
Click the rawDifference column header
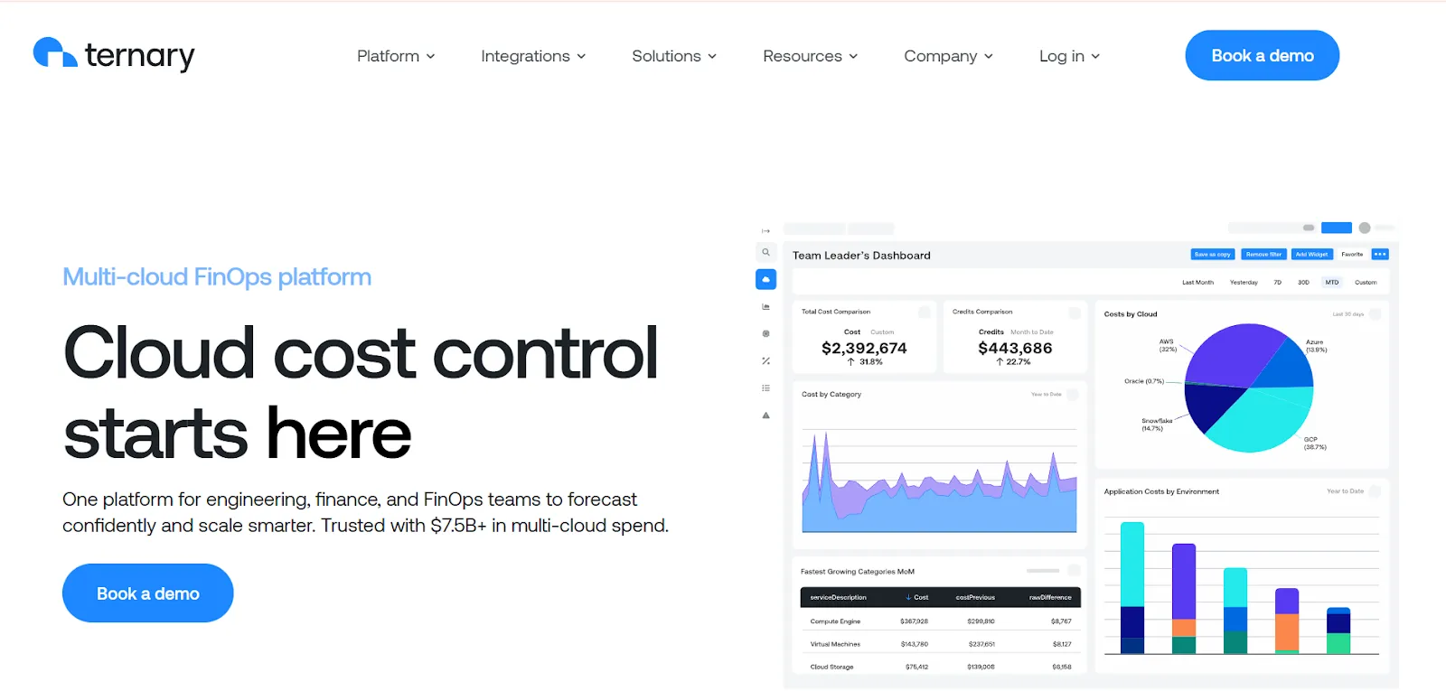1050,597
